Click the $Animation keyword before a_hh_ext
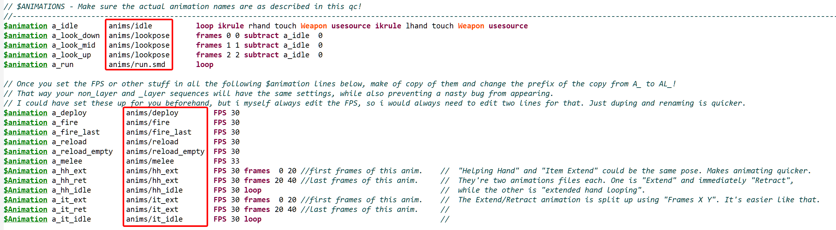 (x=25, y=171)
